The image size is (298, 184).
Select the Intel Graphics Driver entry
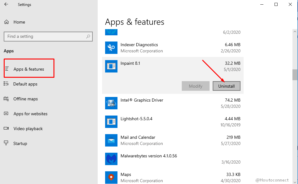click(142, 100)
